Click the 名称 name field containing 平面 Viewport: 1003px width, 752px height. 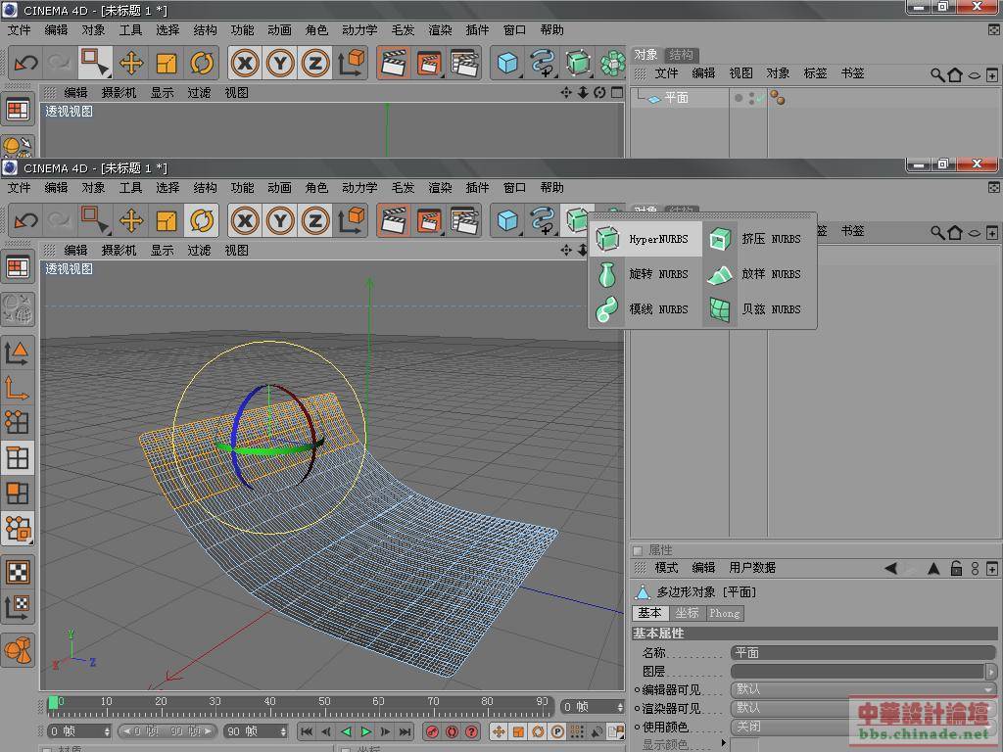[862, 653]
